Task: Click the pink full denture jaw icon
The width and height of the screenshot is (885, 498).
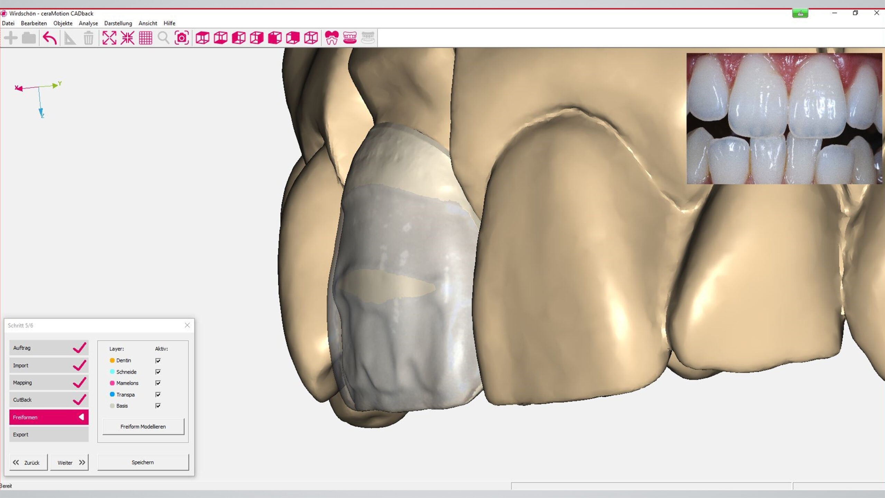Action: tap(350, 38)
